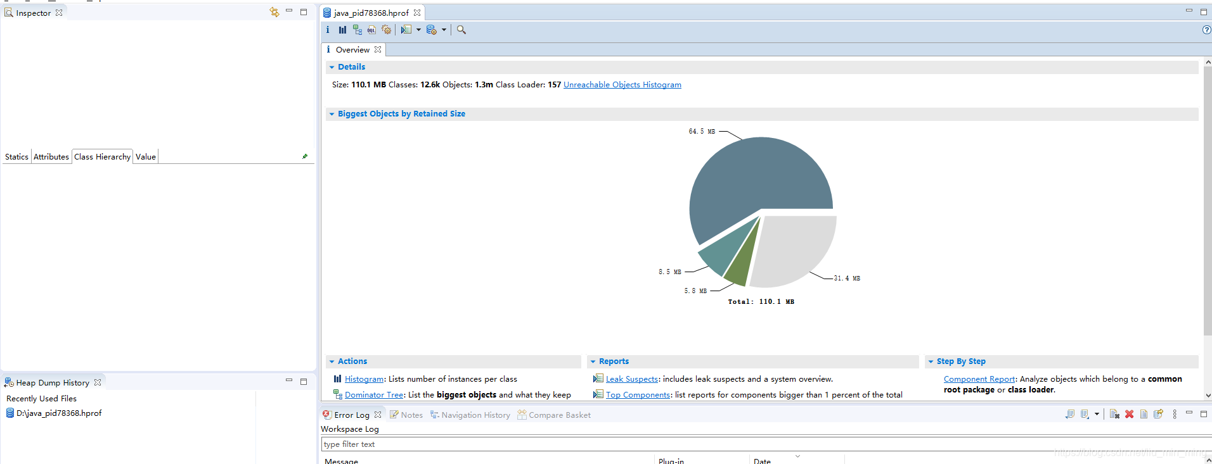Open dropdown beside Query Browser icon
Viewport: 1212px width, 464px height.
444,30
